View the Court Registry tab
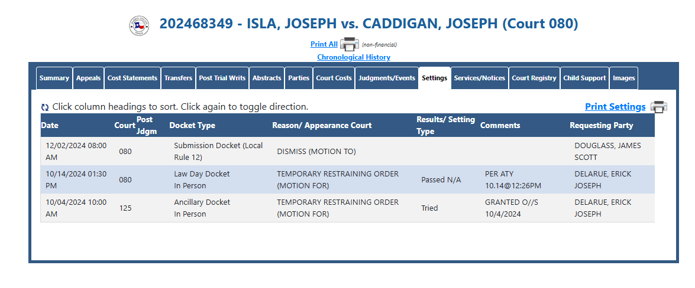The image size is (695, 288). (534, 78)
